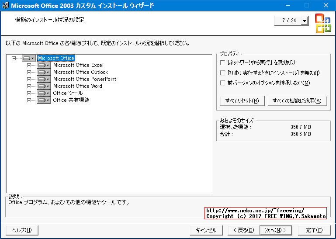
Task: Close the wizard window
Action: 326,5
